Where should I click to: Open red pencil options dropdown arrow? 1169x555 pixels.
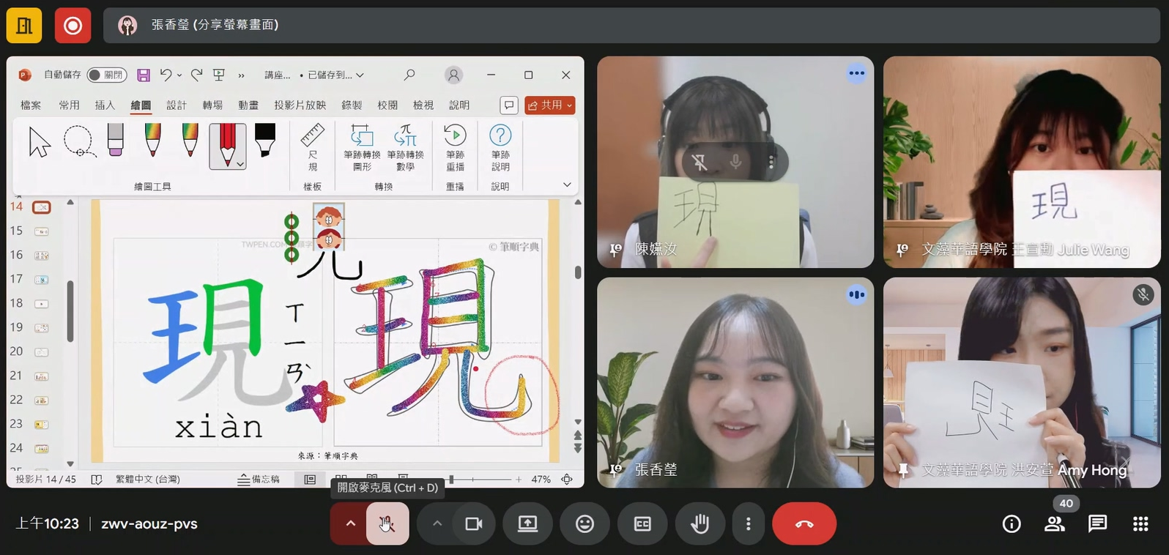point(240,165)
